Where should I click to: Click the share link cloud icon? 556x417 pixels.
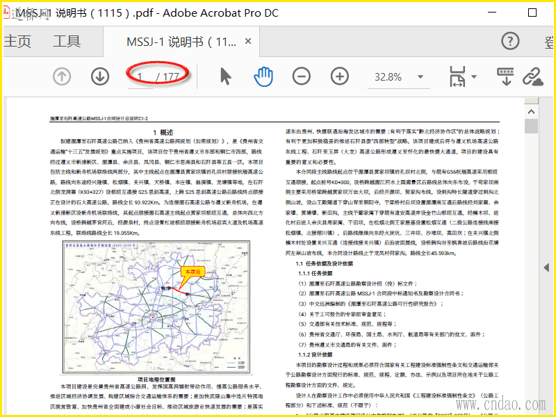[533, 77]
